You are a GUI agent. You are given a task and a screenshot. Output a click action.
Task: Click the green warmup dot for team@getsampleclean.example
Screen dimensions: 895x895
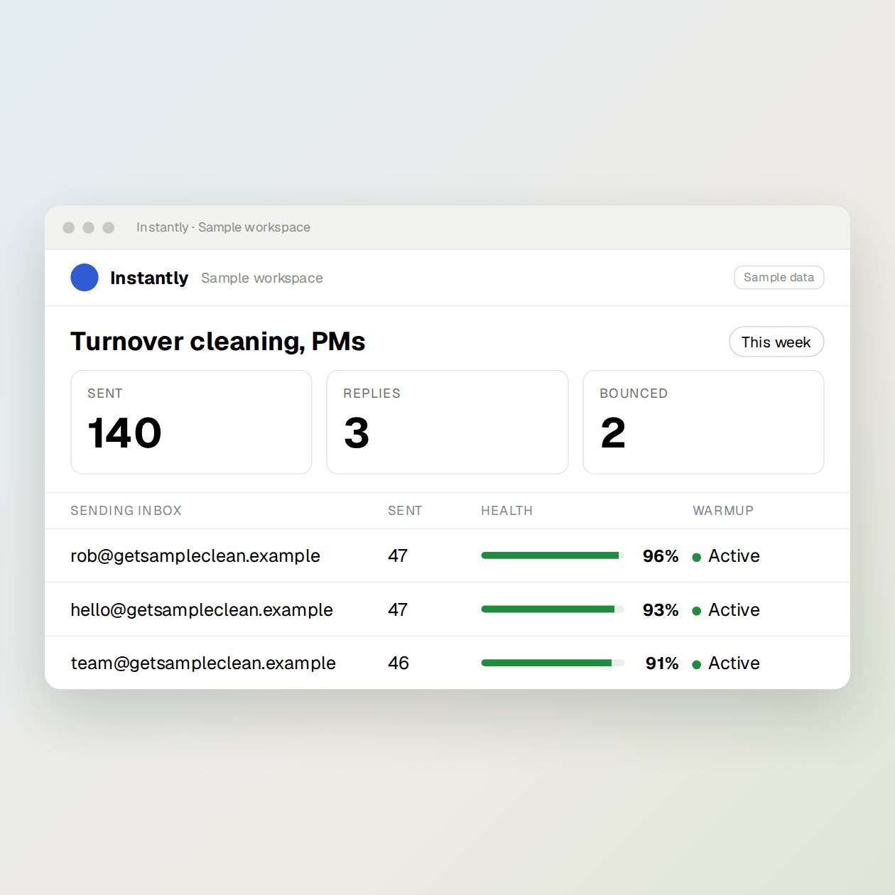[697, 665]
